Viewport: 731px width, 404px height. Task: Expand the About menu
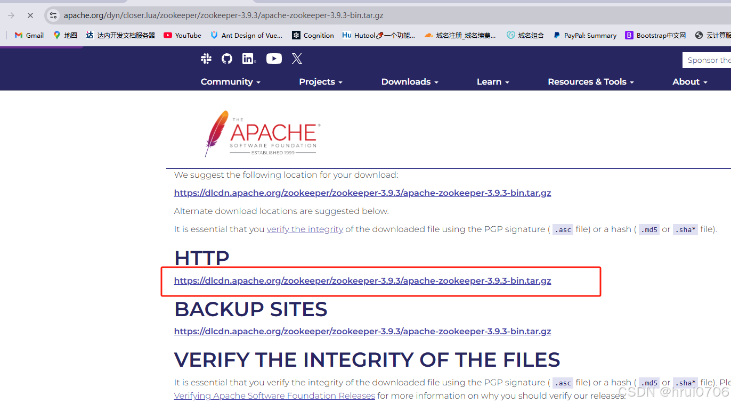[x=689, y=81]
